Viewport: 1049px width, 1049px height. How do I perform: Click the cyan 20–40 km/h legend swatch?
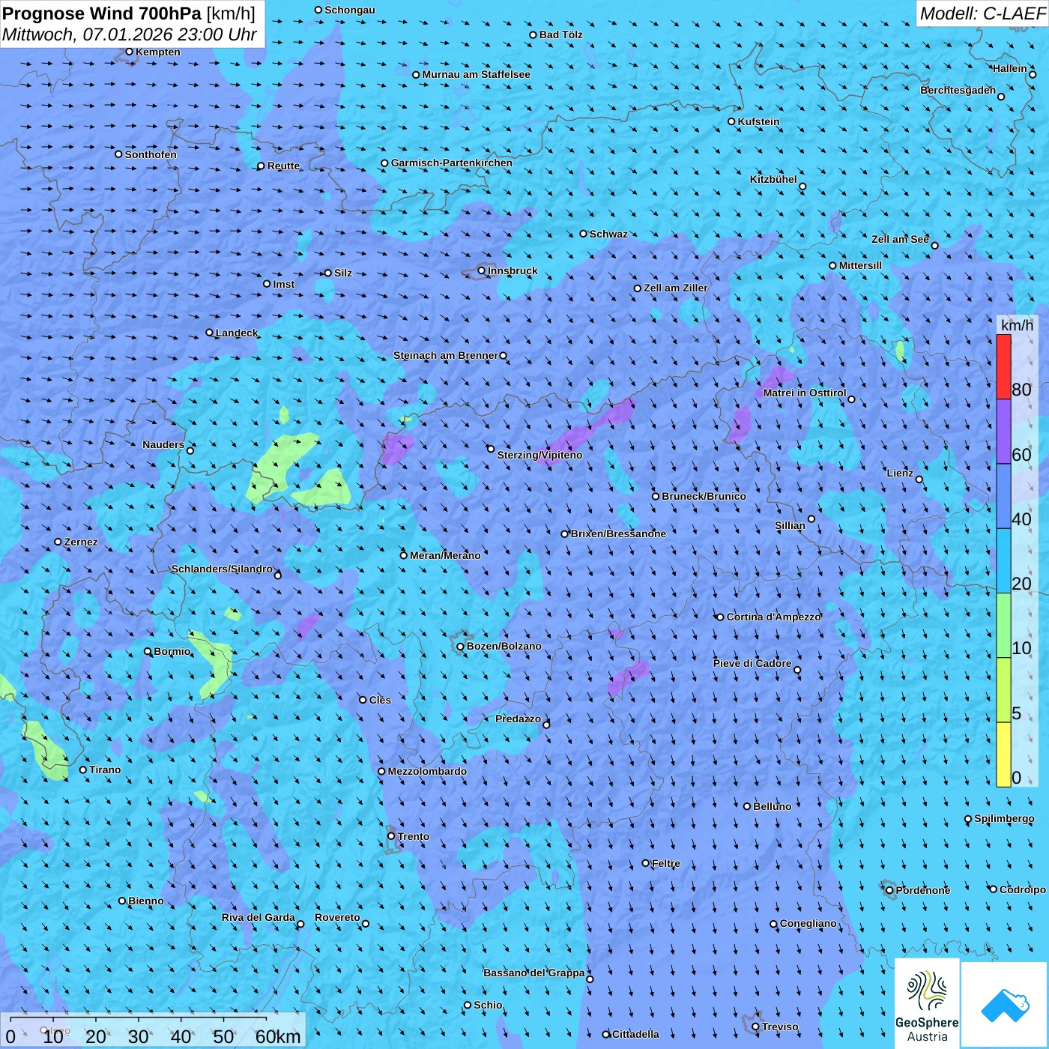[x=1003, y=561]
